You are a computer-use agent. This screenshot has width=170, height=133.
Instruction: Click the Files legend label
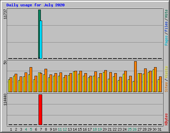166,27
